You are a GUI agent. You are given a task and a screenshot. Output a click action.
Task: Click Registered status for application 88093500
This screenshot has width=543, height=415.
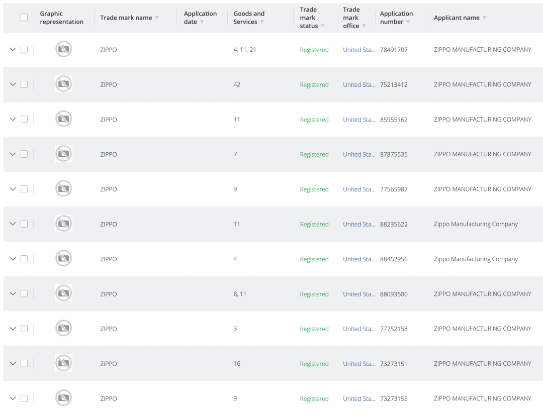(x=314, y=294)
